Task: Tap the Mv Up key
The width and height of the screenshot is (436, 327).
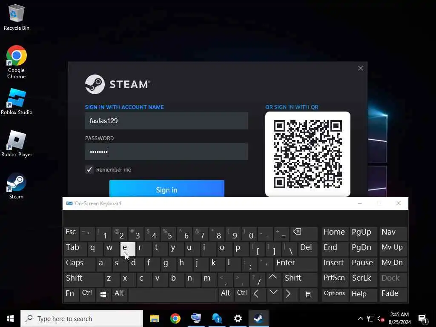Action: [x=393, y=249]
